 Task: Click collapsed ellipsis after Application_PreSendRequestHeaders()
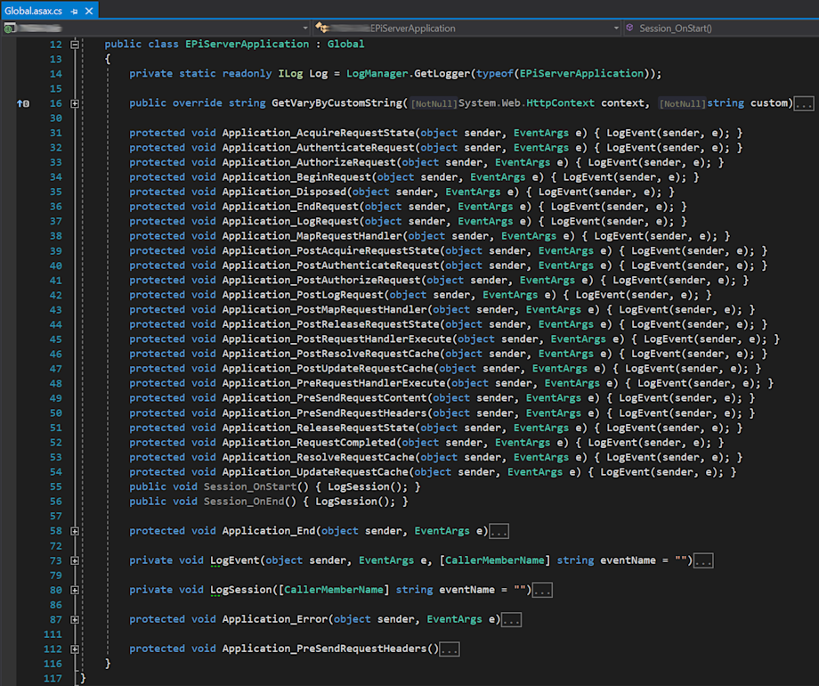(450, 649)
